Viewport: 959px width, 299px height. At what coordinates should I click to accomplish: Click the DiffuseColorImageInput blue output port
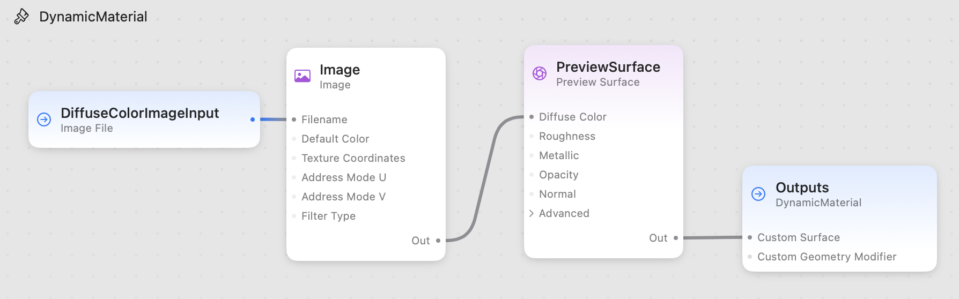coord(253,119)
